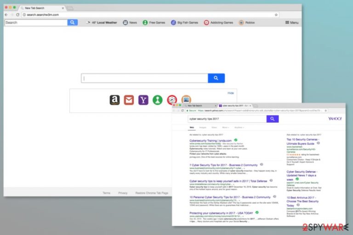Image resolution: width=353 pixels, height=235 pixels.
Task: Focus the large center search box
Action: [144, 78]
